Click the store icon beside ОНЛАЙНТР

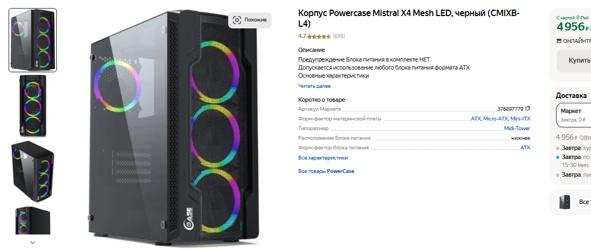pos(559,41)
